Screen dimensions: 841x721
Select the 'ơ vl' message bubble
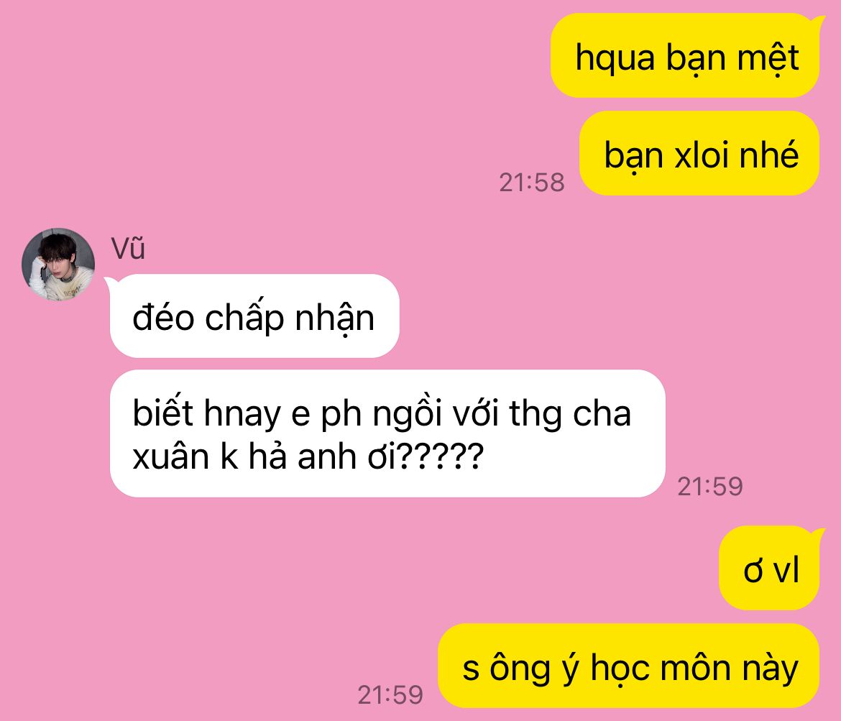(x=771, y=569)
